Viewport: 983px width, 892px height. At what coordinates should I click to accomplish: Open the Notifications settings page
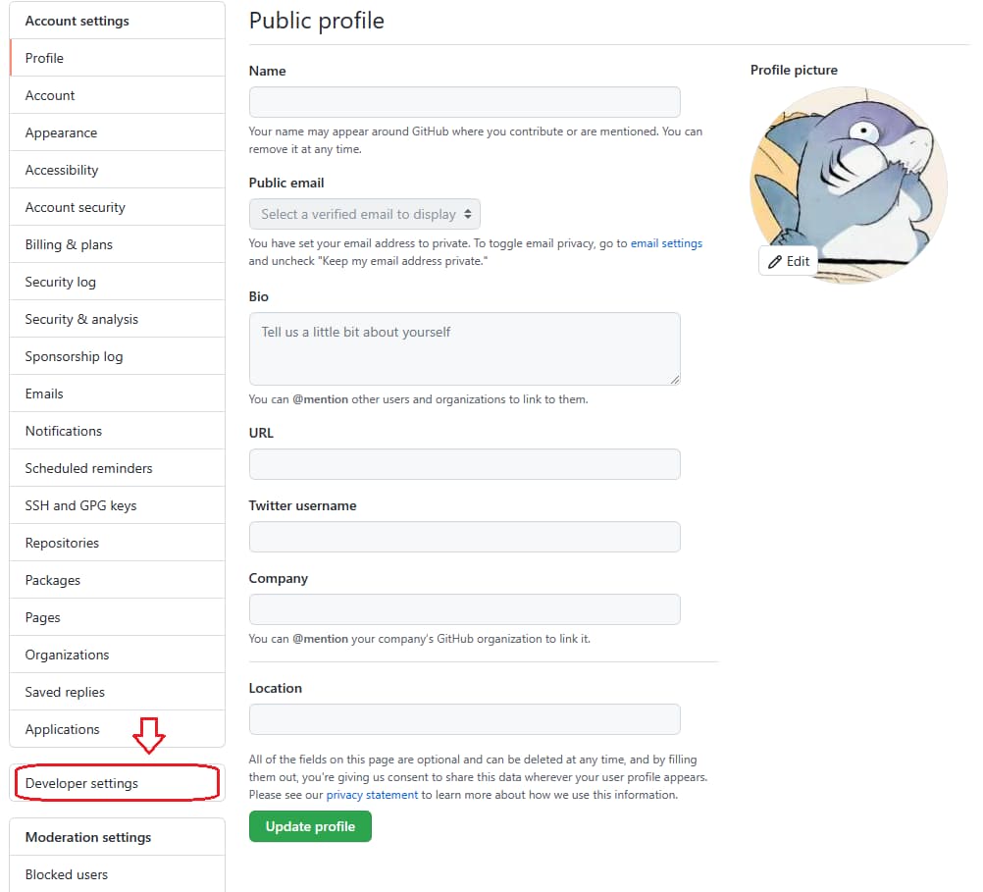click(x=117, y=431)
